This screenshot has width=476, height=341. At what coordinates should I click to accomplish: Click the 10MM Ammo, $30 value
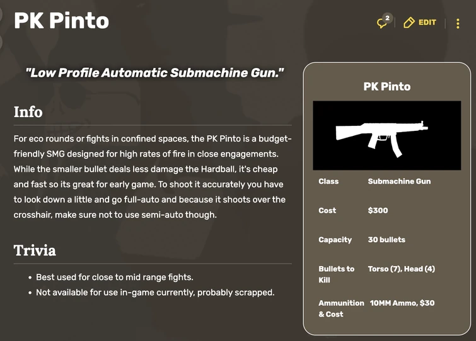402,303
